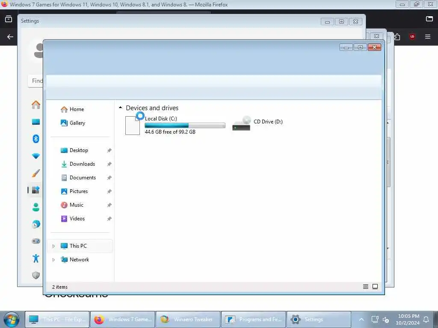Select This PC in the navigation tree

coord(80,246)
